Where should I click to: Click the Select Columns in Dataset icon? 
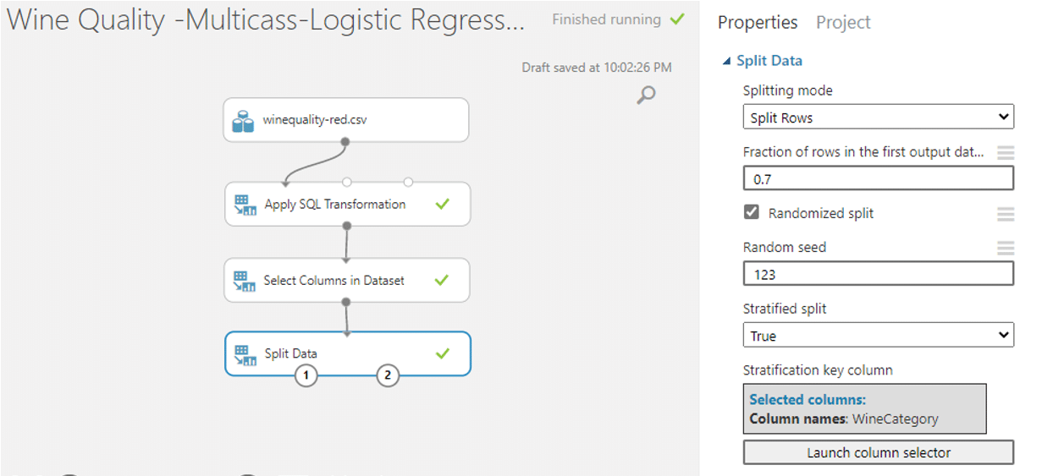coord(245,281)
